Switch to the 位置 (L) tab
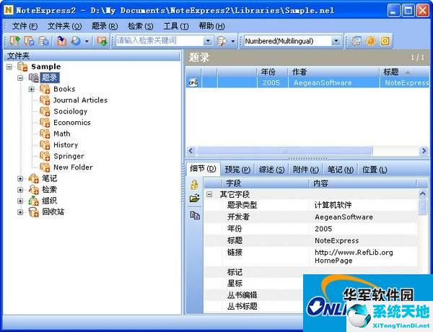Viewport: 433px width, 332px height. tap(375, 170)
